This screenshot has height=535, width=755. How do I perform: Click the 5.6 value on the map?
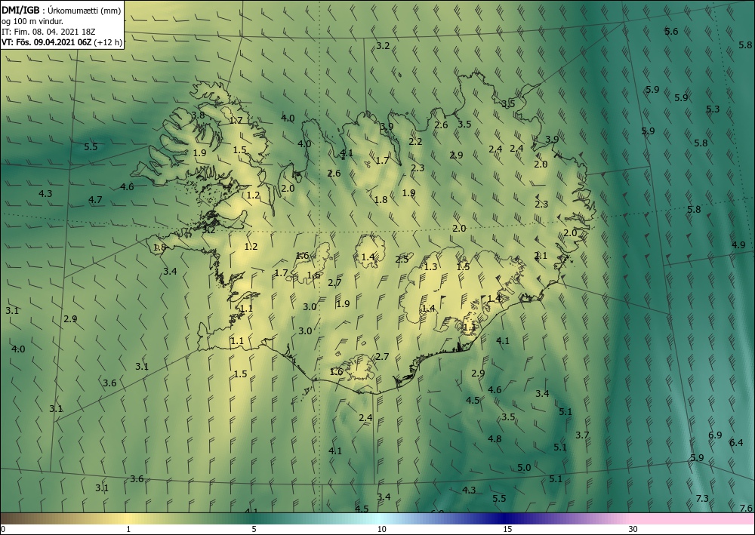click(x=671, y=31)
